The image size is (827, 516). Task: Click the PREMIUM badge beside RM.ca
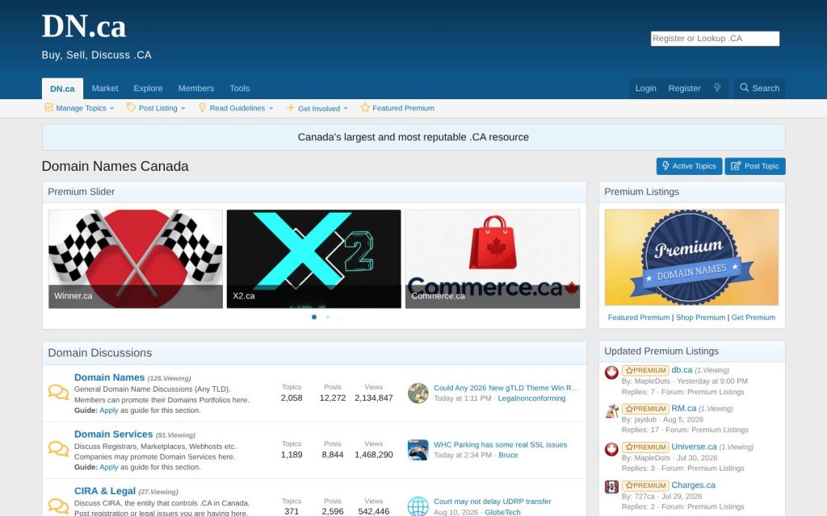coord(645,409)
